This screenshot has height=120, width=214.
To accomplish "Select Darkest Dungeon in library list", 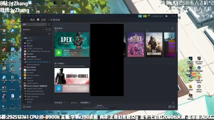I will coord(33,65).
